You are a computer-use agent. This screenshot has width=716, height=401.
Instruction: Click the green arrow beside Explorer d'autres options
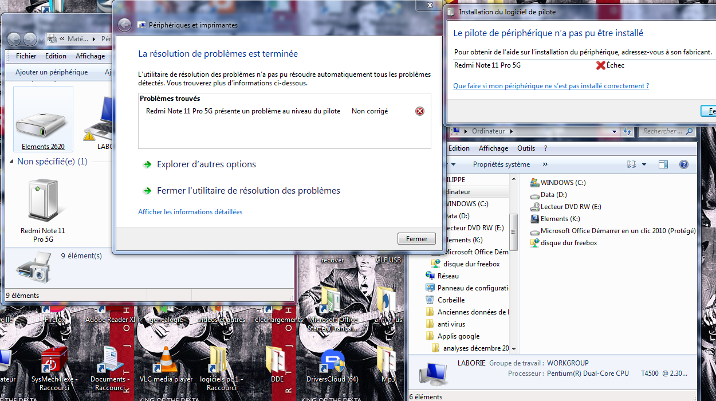(x=147, y=164)
